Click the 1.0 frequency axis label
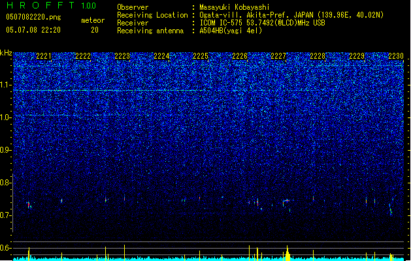Viewport: 411px width, 261px height. tap(5, 117)
